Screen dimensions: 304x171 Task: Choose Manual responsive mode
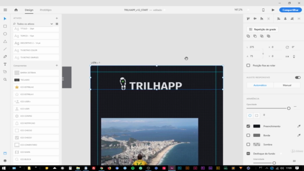click(x=287, y=85)
